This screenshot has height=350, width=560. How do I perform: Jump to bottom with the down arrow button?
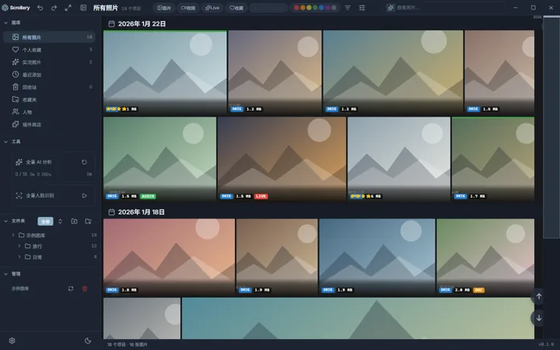538,318
